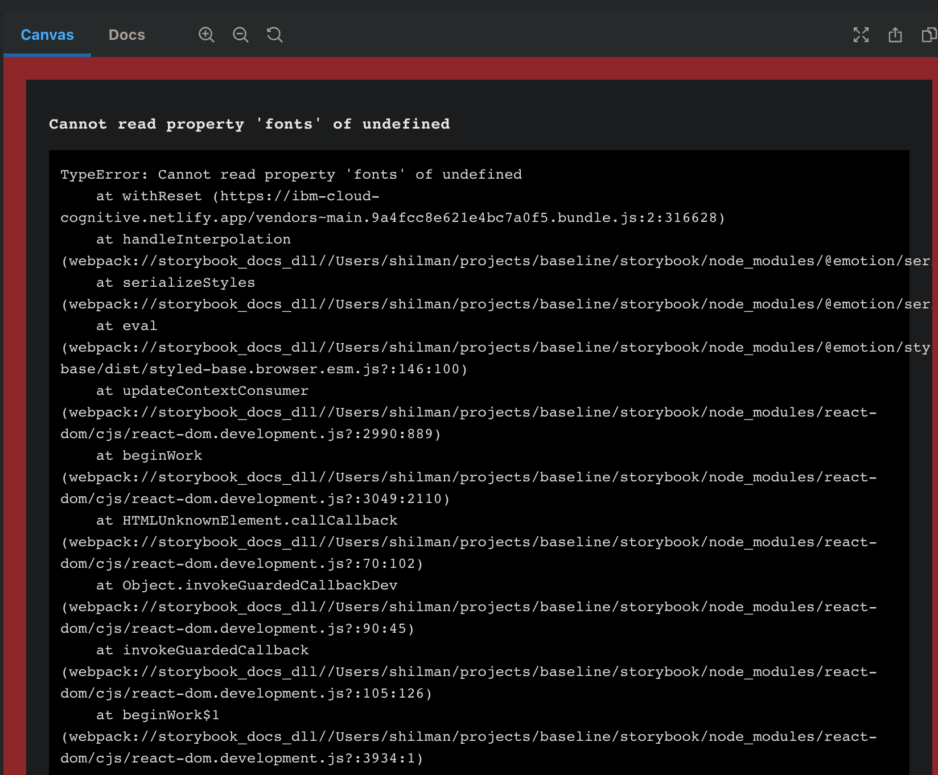Select the zoom in magnifier icon

207,35
